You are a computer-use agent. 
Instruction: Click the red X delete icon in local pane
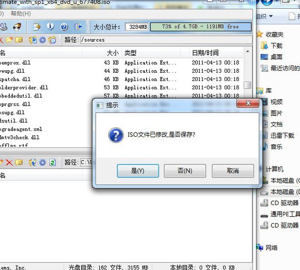[x=9, y=163]
